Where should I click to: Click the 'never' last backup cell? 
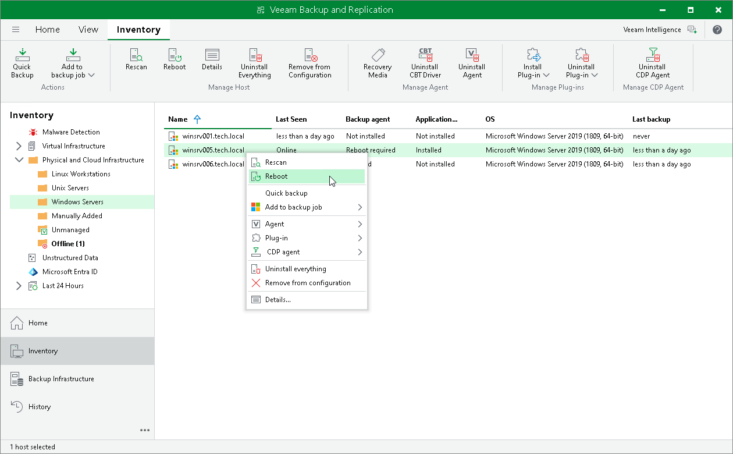point(641,136)
